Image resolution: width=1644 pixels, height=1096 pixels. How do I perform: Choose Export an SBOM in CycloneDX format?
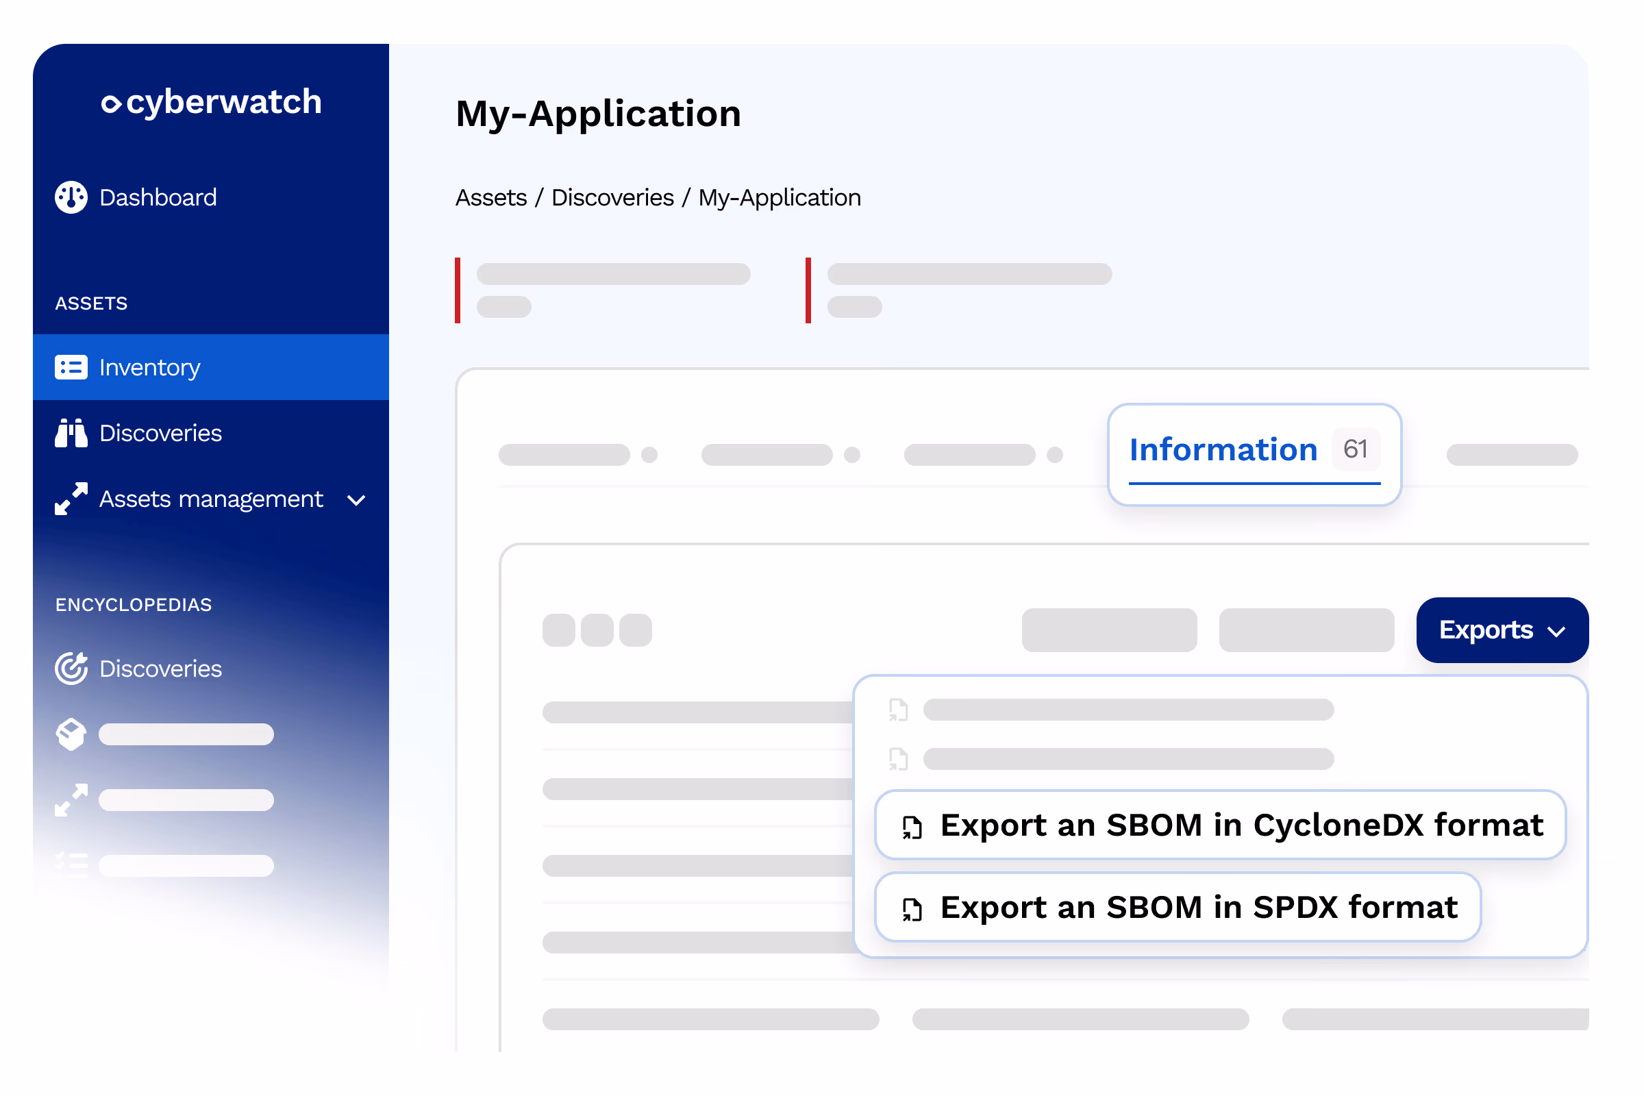1220,825
